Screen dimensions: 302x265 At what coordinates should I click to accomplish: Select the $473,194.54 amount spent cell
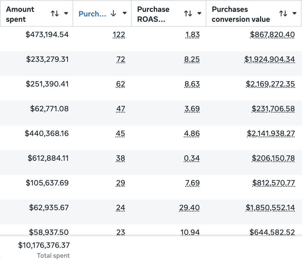pos(47,34)
